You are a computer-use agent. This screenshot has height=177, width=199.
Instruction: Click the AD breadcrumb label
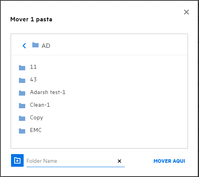46,46
